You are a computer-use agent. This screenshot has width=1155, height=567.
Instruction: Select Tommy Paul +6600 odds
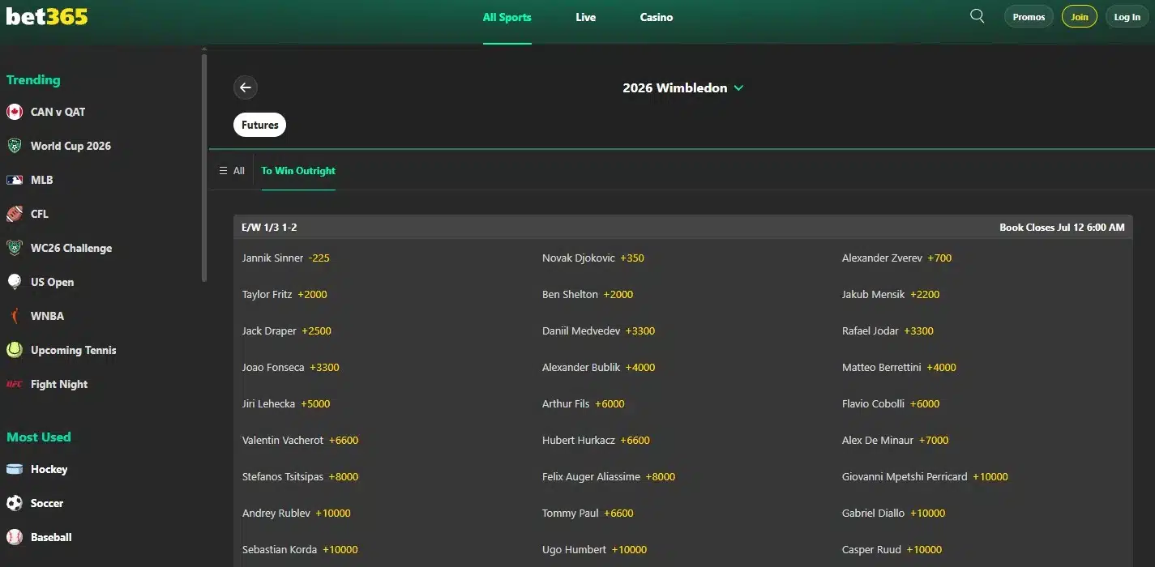tap(588, 513)
